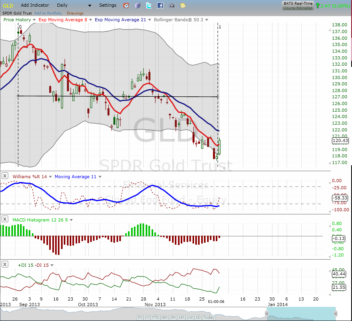Click the -58.33 Williams value tag

(x=340, y=198)
